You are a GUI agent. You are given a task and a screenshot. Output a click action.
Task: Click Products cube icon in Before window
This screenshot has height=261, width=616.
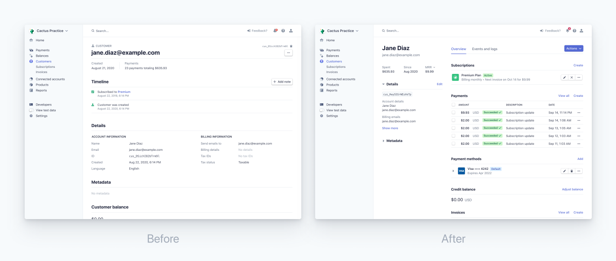(31, 85)
